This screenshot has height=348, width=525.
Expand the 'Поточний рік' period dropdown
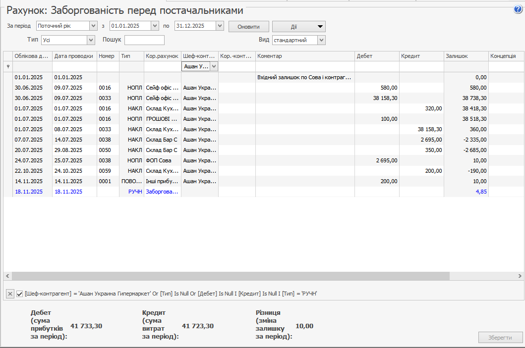tap(93, 26)
